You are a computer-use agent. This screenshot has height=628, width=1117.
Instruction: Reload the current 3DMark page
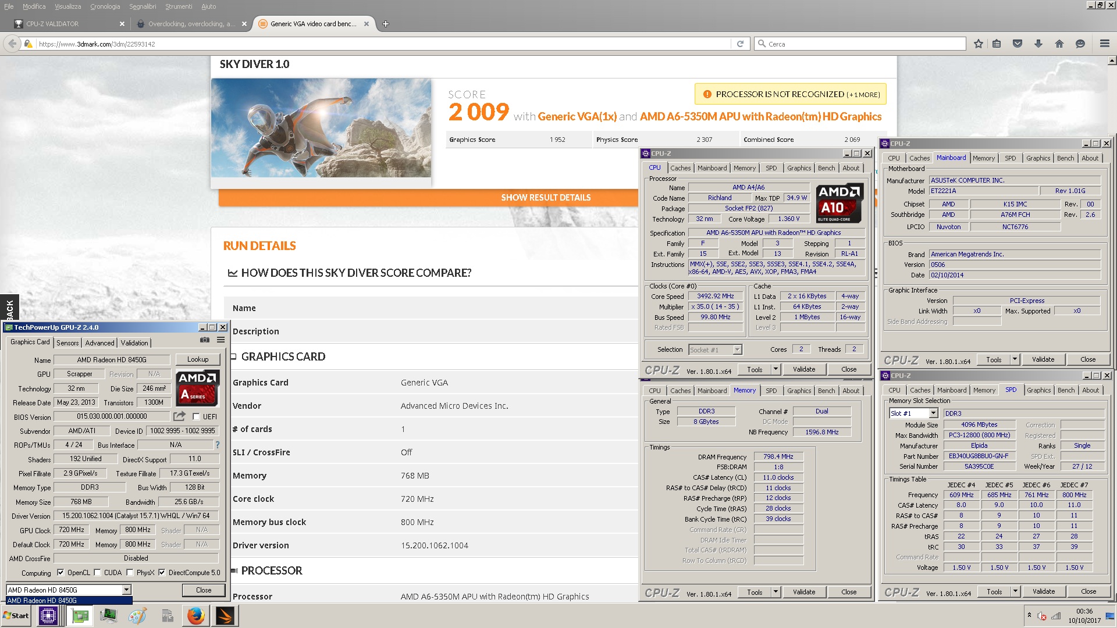(x=740, y=44)
